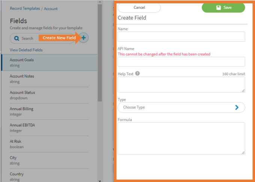Viewport: 255px width, 182px height.
Task: Save the new field
Action: (x=223, y=7)
